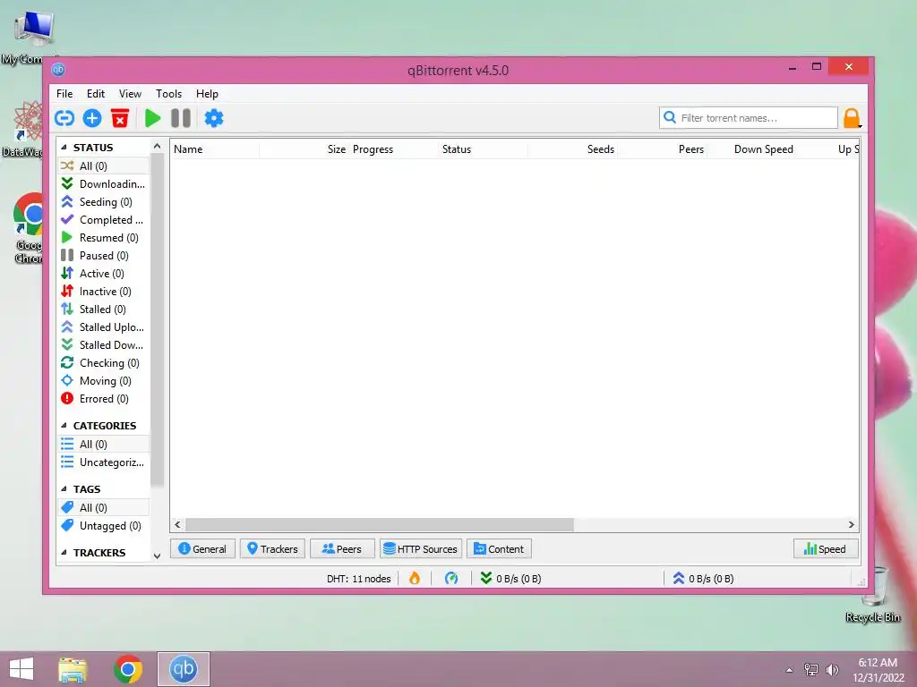Collapse the TAGS section
The height and width of the screenshot is (687, 917).
pos(64,489)
